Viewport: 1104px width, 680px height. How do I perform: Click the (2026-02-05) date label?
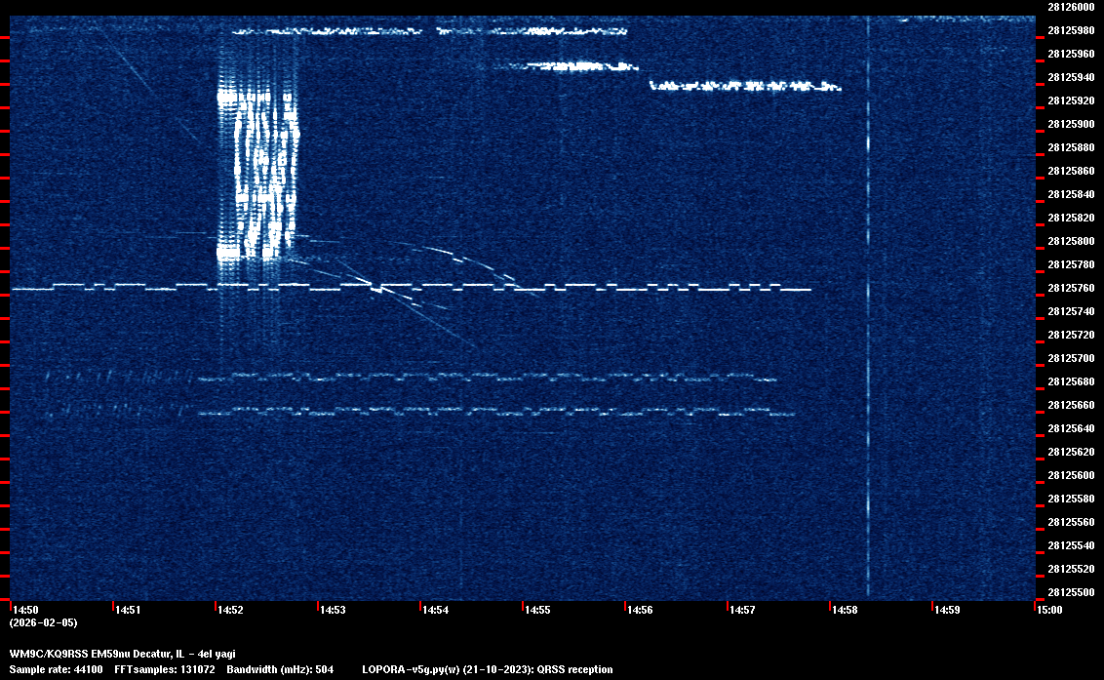point(43,622)
